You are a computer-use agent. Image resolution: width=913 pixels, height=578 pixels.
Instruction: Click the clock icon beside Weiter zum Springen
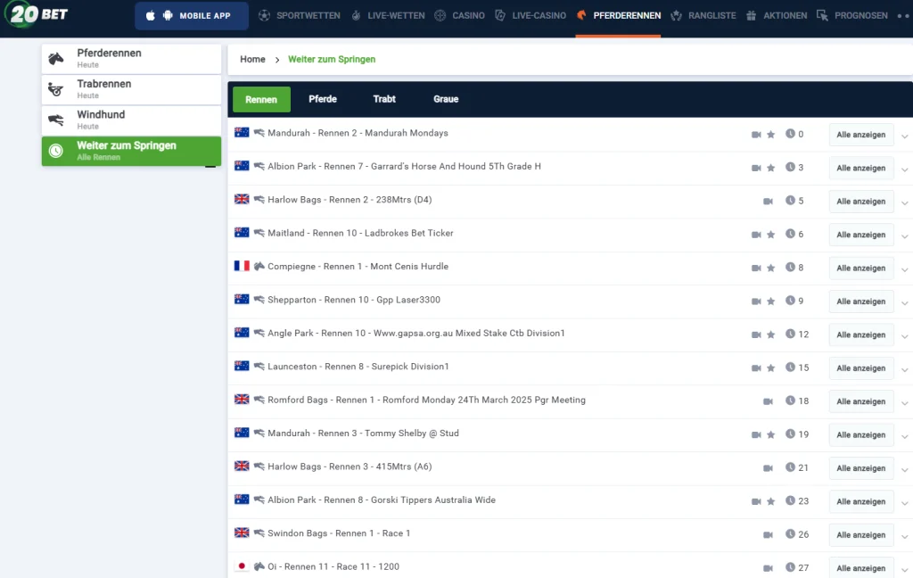[56, 151]
